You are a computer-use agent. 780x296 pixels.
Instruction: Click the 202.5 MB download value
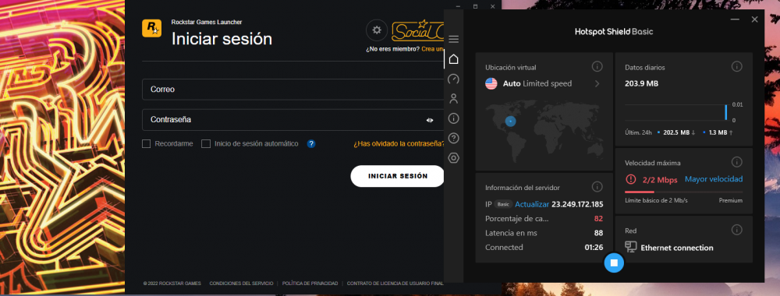pyautogui.click(x=676, y=132)
